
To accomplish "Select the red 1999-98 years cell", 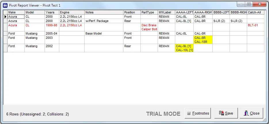I will [x=52, y=27].
